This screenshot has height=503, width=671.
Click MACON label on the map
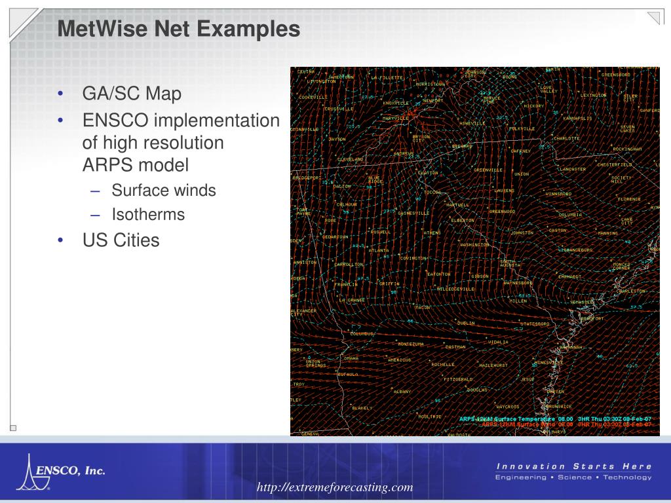point(423,307)
